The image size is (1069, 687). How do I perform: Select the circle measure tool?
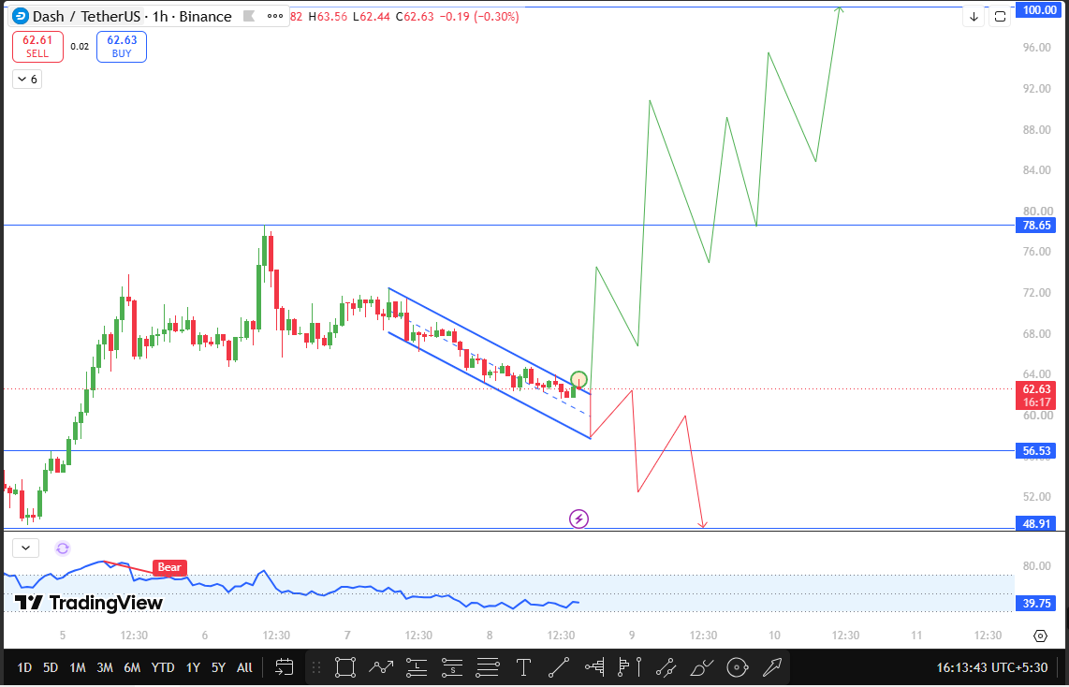tap(737, 667)
